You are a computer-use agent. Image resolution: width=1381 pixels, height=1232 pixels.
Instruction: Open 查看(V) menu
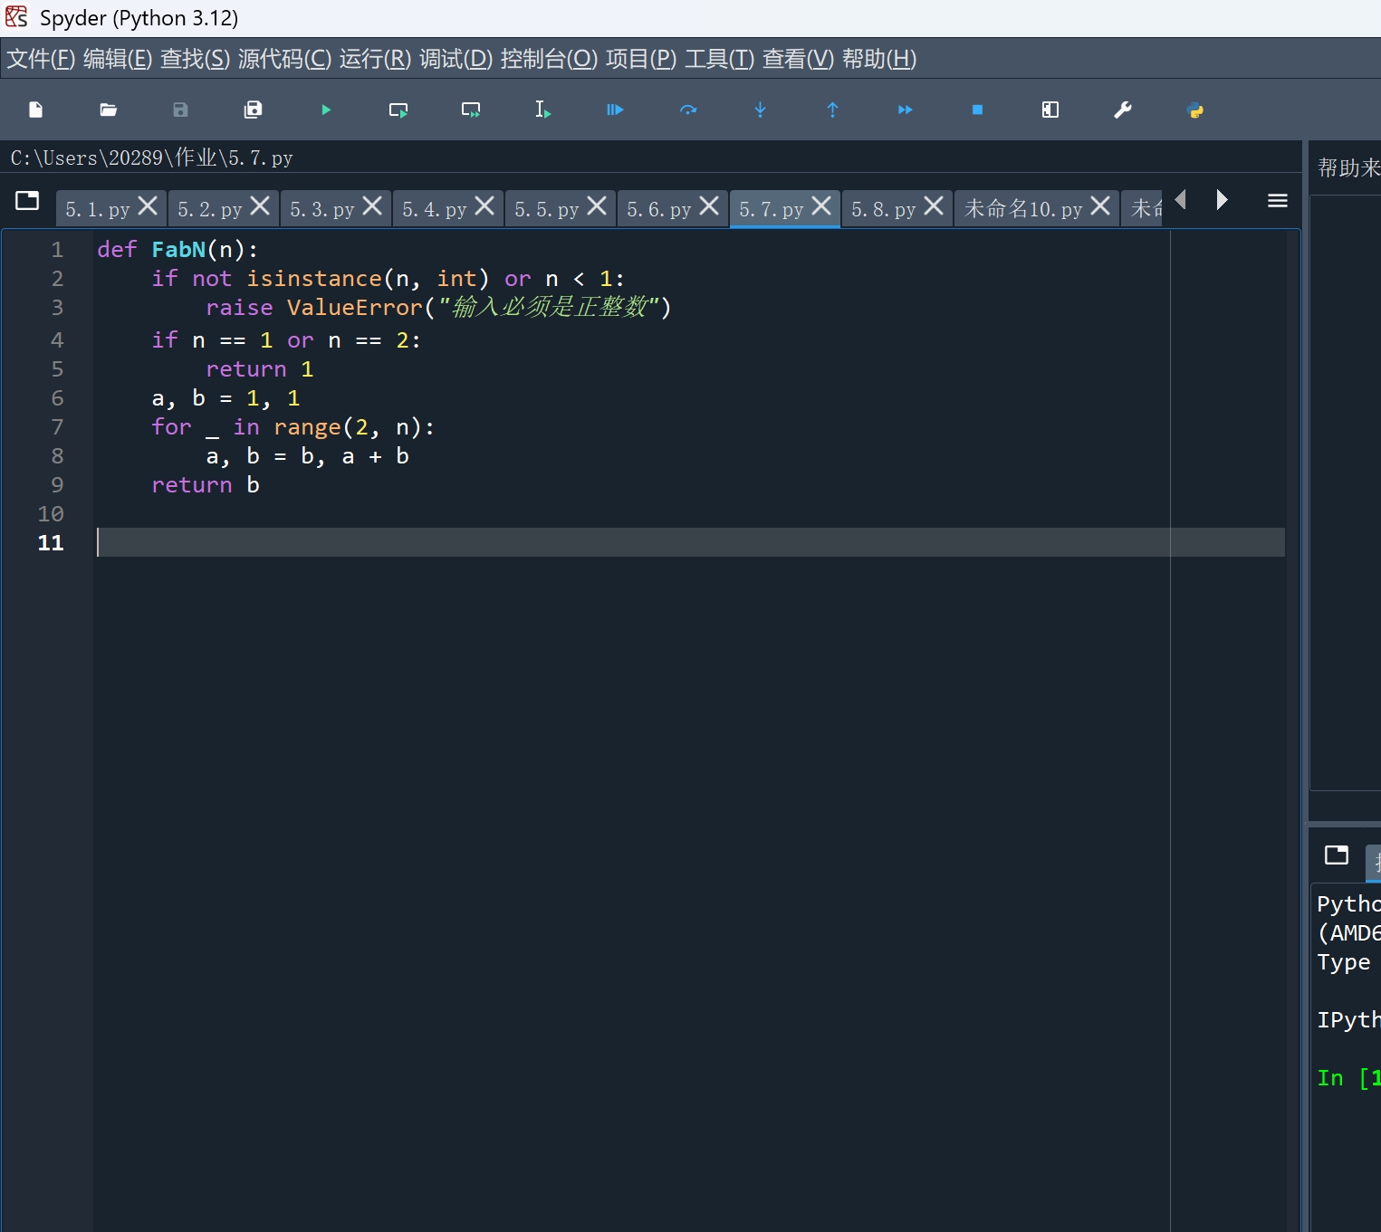[x=798, y=59]
